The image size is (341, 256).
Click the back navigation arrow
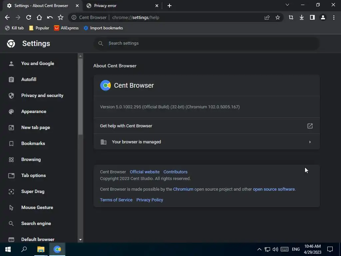(x=7, y=17)
